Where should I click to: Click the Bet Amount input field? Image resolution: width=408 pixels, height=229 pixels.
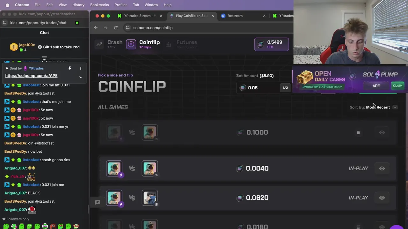(258, 88)
